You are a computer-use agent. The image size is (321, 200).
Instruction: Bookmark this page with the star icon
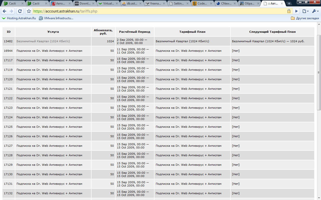[x=29, y=11]
